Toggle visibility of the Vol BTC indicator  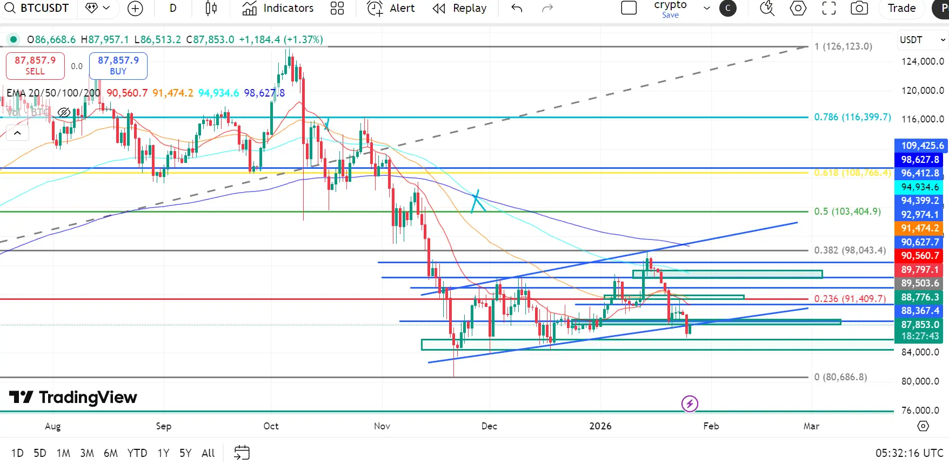tap(64, 112)
